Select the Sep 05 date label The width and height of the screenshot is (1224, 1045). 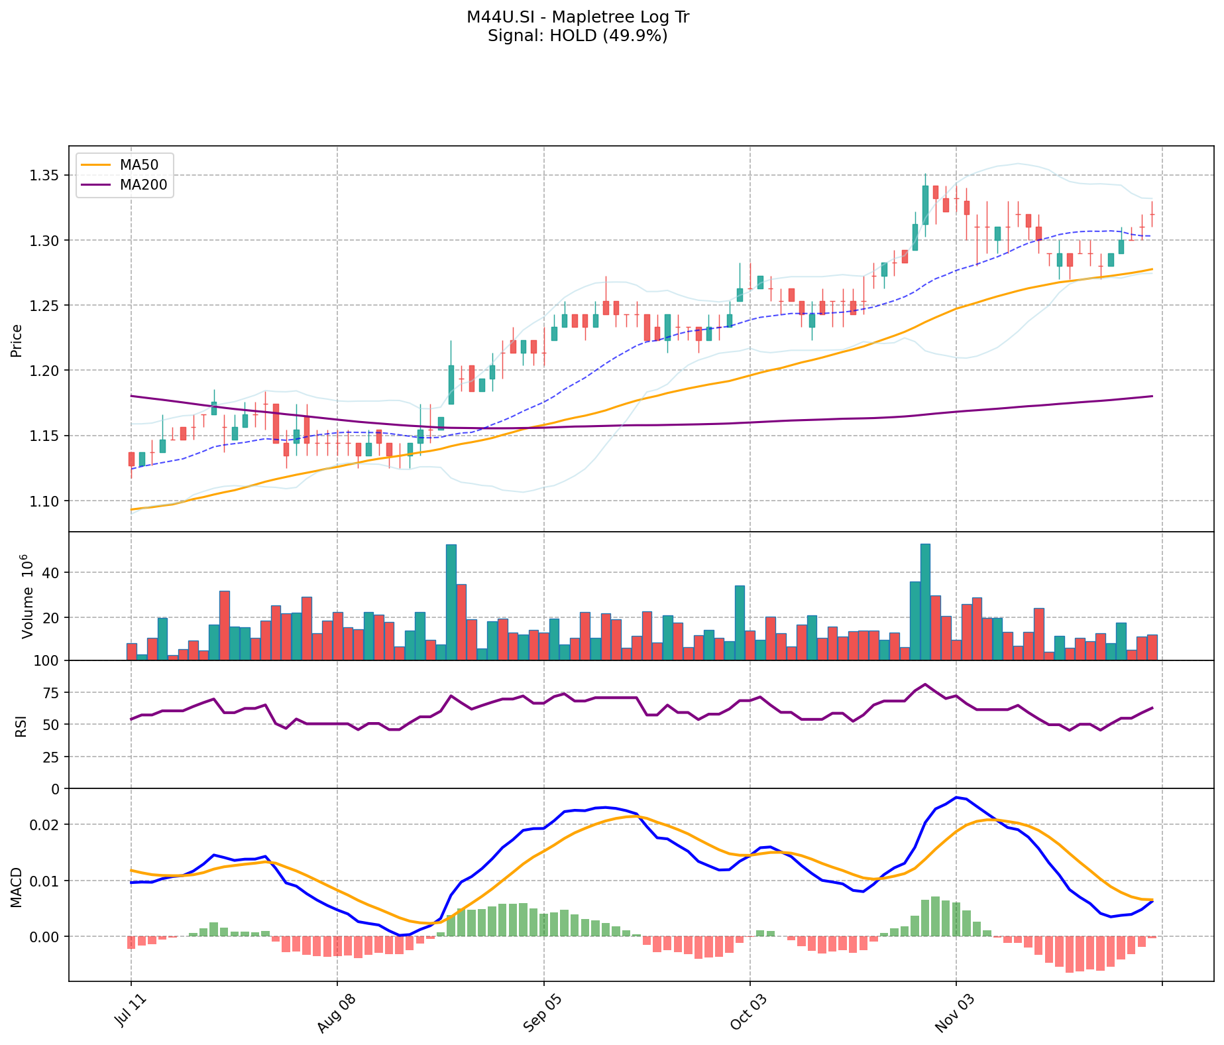[540, 1012]
